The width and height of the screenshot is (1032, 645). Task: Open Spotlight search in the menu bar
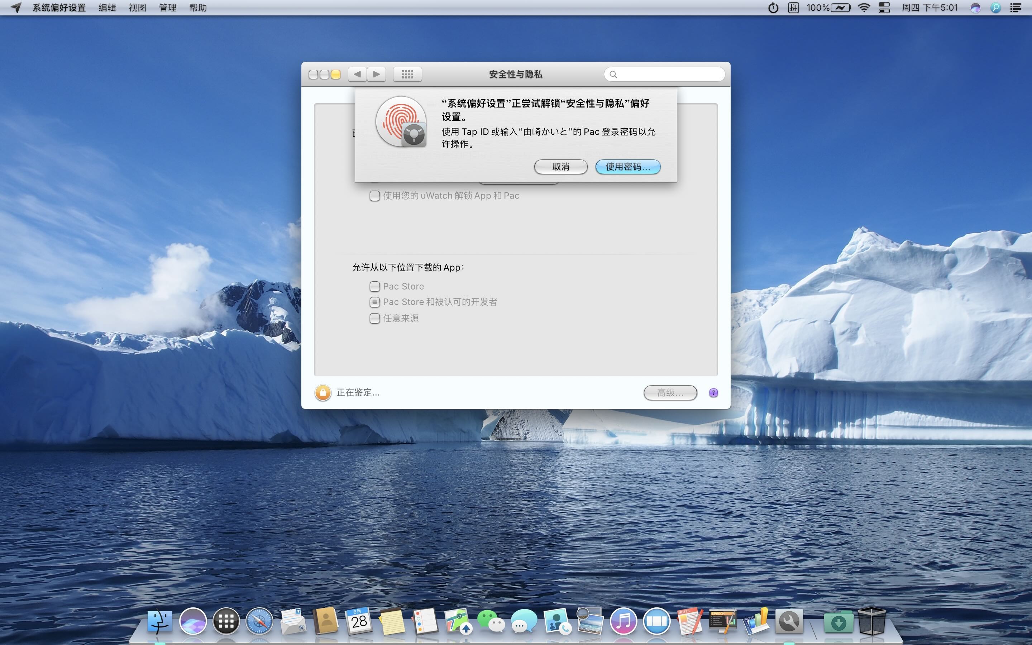[x=996, y=8]
